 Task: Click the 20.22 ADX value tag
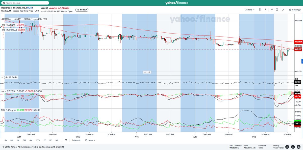[298, 123]
